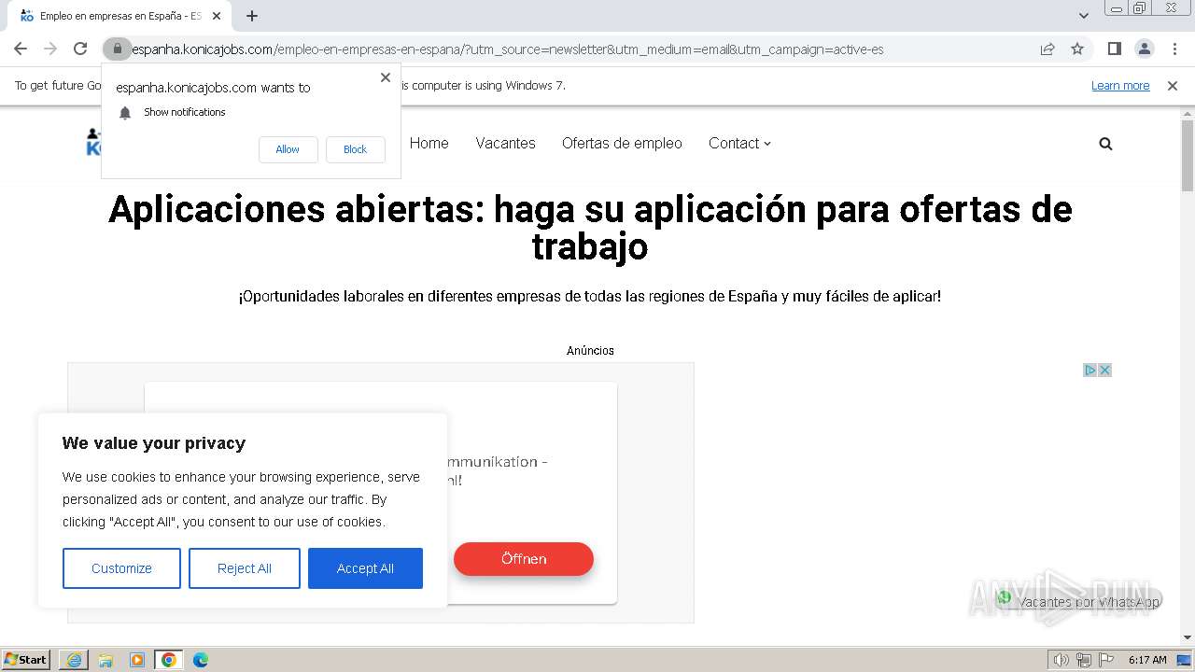Click the page vertical scrollbar thumb

[1188, 154]
